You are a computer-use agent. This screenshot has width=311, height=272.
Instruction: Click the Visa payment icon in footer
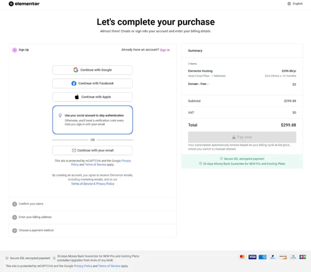(252, 257)
